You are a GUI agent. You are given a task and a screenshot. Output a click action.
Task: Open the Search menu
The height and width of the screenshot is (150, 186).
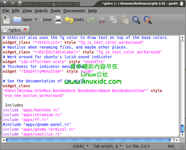(x=41, y=11)
